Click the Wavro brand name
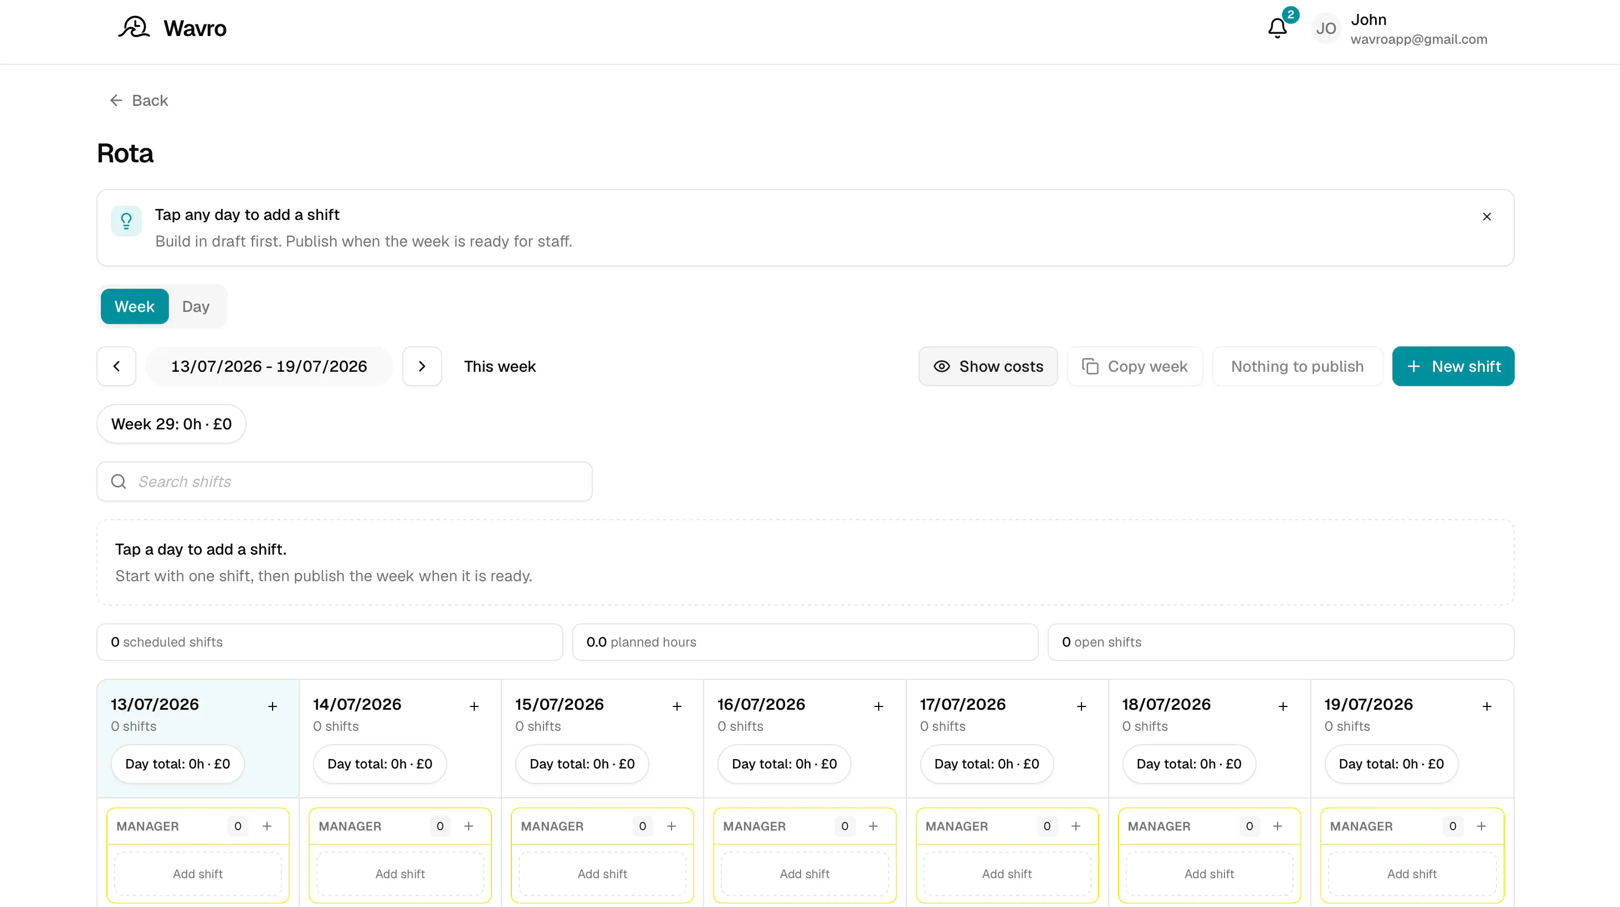The image size is (1620, 907). click(195, 28)
